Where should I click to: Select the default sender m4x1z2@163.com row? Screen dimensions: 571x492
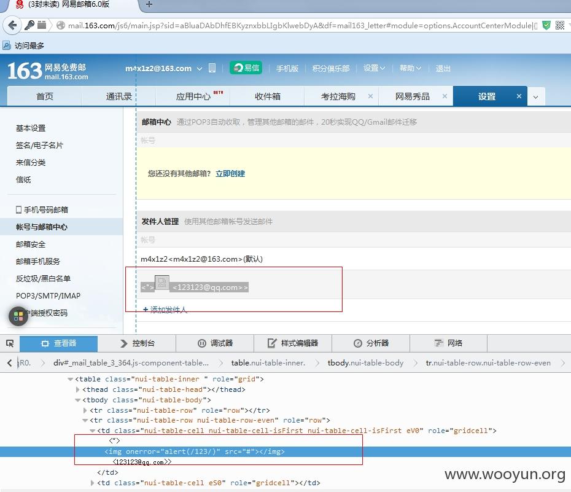pos(353,259)
